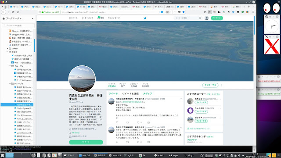Show the 227 following list
Image resolution: width=281 pixels, height=158 pixels.
pos(122,85)
